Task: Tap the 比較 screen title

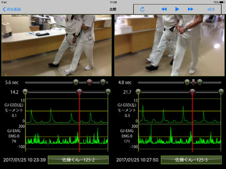Action: pyautogui.click(x=113, y=9)
